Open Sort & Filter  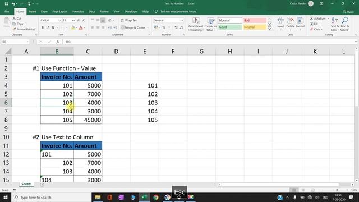(335, 24)
